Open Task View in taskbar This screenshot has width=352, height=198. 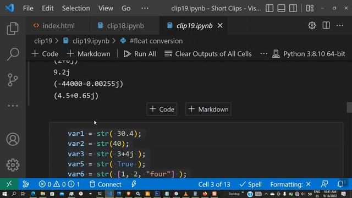pyautogui.click(x=23, y=194)
